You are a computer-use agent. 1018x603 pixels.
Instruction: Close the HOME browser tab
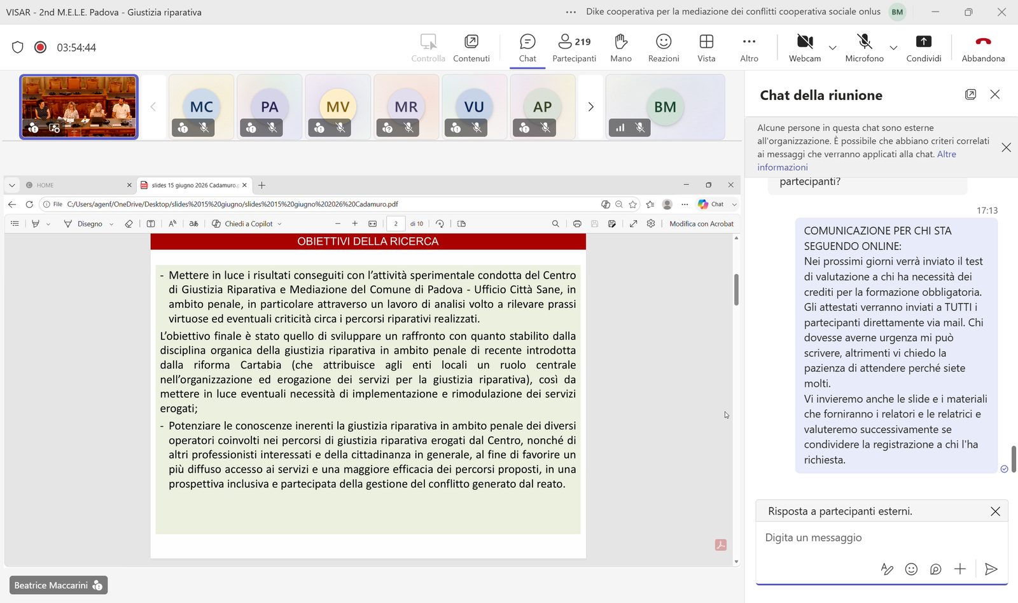tap(129, 185)
